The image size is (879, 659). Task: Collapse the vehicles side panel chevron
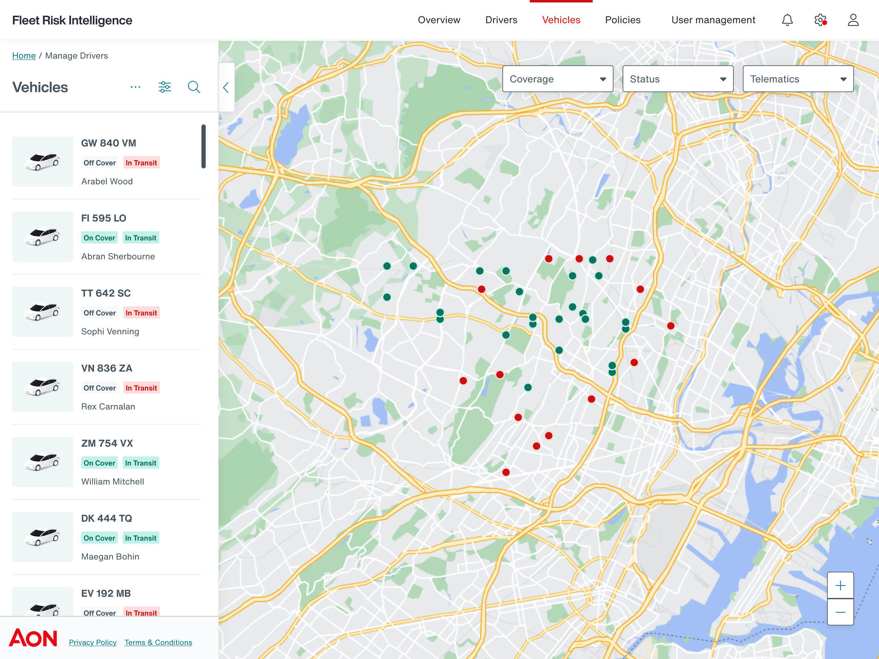point(226,88)
